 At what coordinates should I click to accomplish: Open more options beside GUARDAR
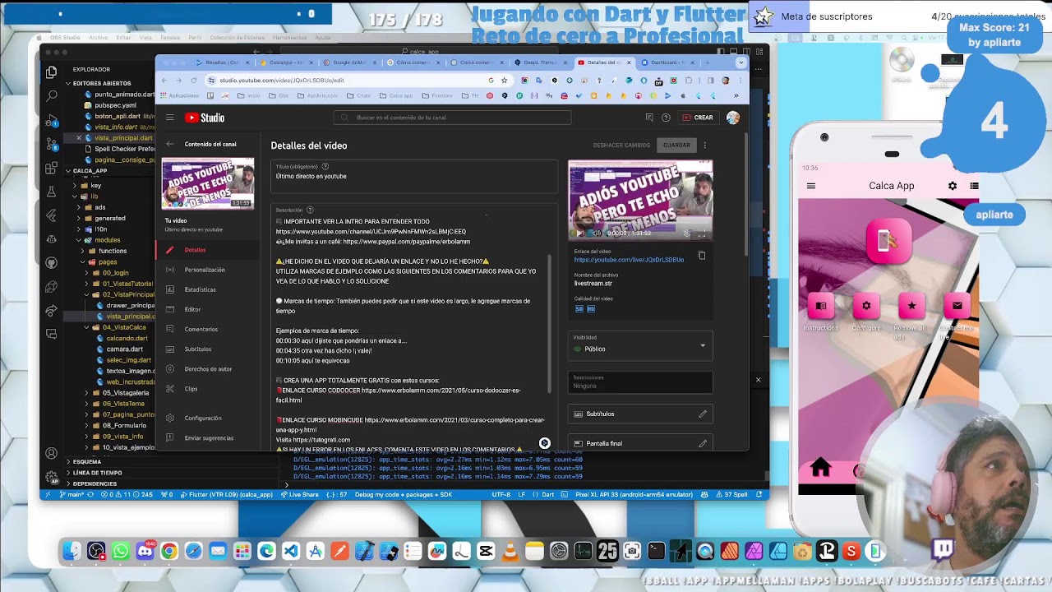click(704, 145)
